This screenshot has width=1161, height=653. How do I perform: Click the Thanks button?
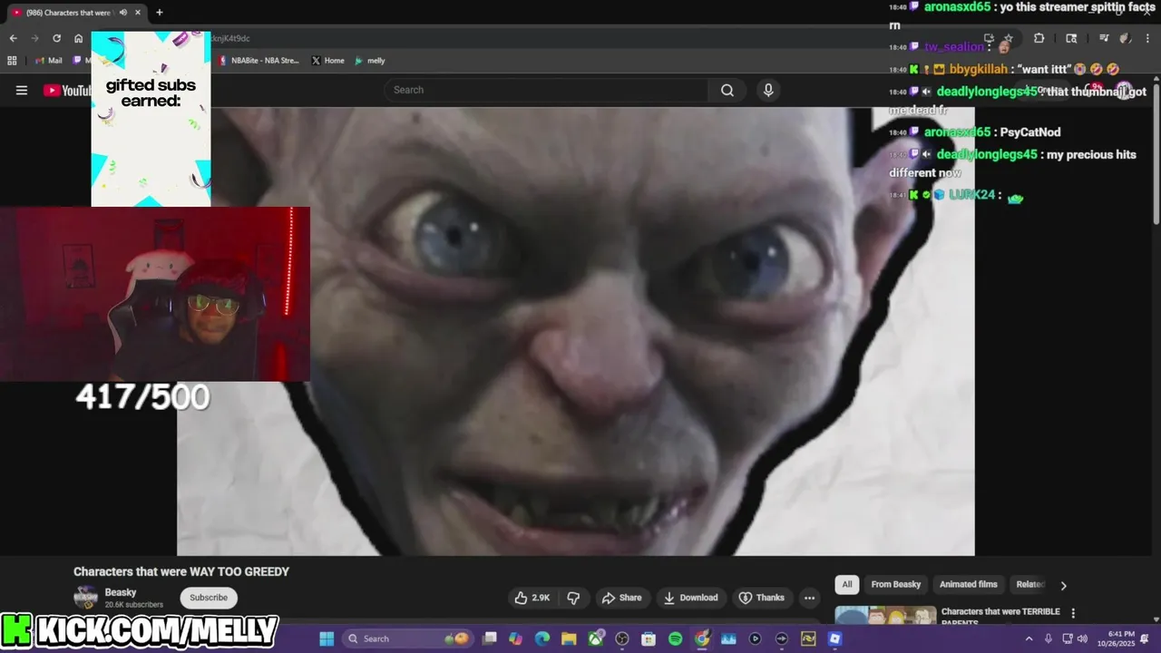(x=762, y=598)
